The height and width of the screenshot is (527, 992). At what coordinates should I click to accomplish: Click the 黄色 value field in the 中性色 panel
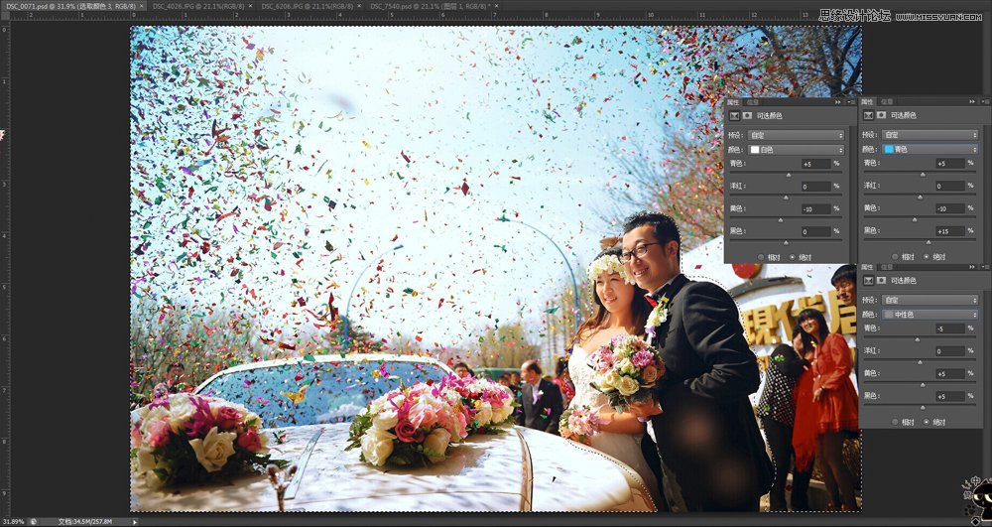pyautogui.click(x=950, y=373)
